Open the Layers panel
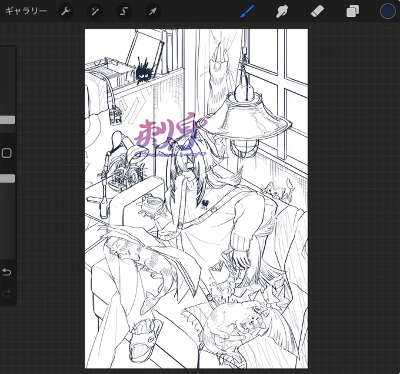The image size is (400, 374). 352,12
